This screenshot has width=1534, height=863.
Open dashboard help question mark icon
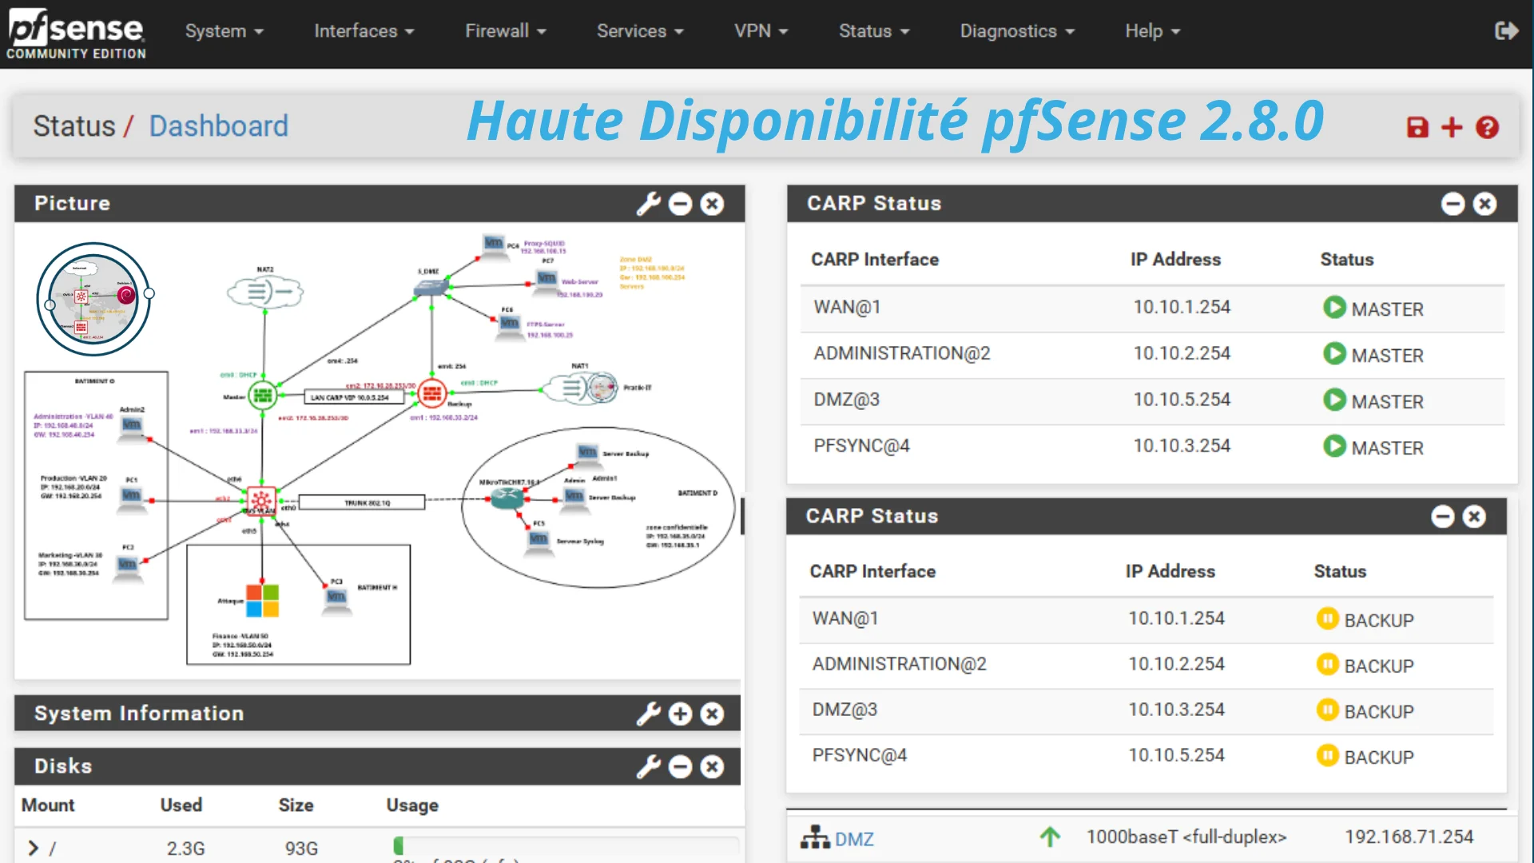coord(1487,127)
